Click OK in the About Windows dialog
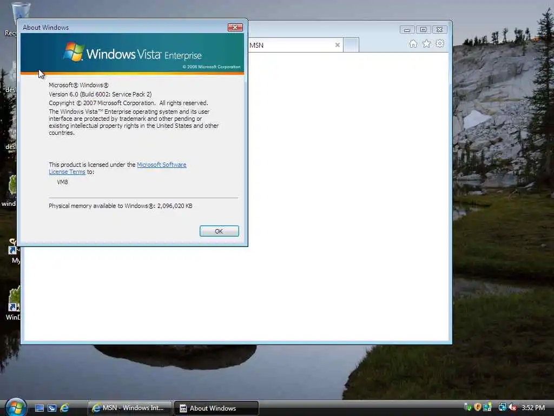 [219, 231]
